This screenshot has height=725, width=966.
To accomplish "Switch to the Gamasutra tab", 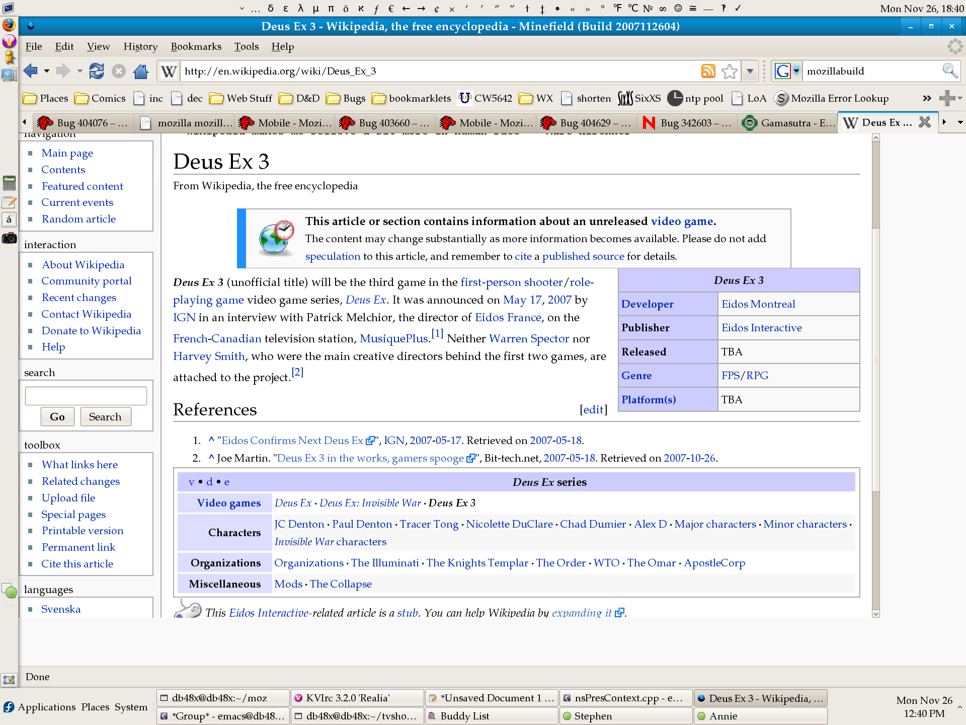I will coord(788,122).
